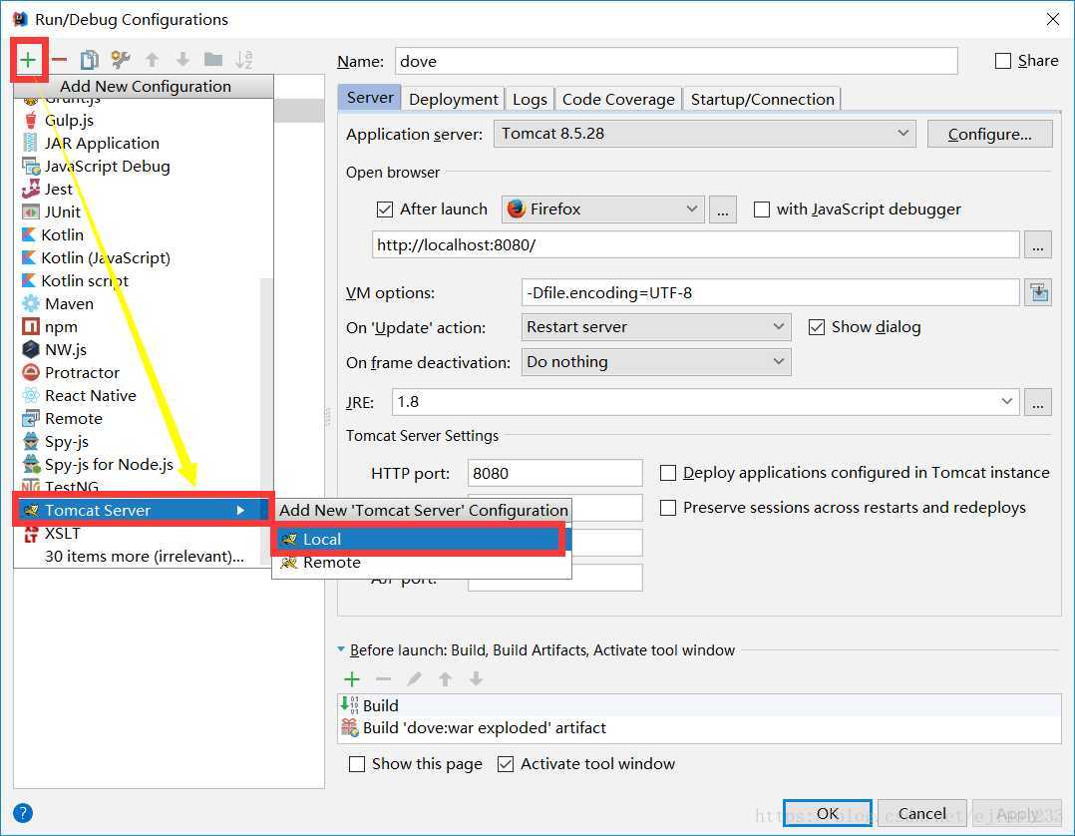This screenshot has width=1075, height=836.
Task: Open the JRE 1.8 dropdown
Action: 705,402
